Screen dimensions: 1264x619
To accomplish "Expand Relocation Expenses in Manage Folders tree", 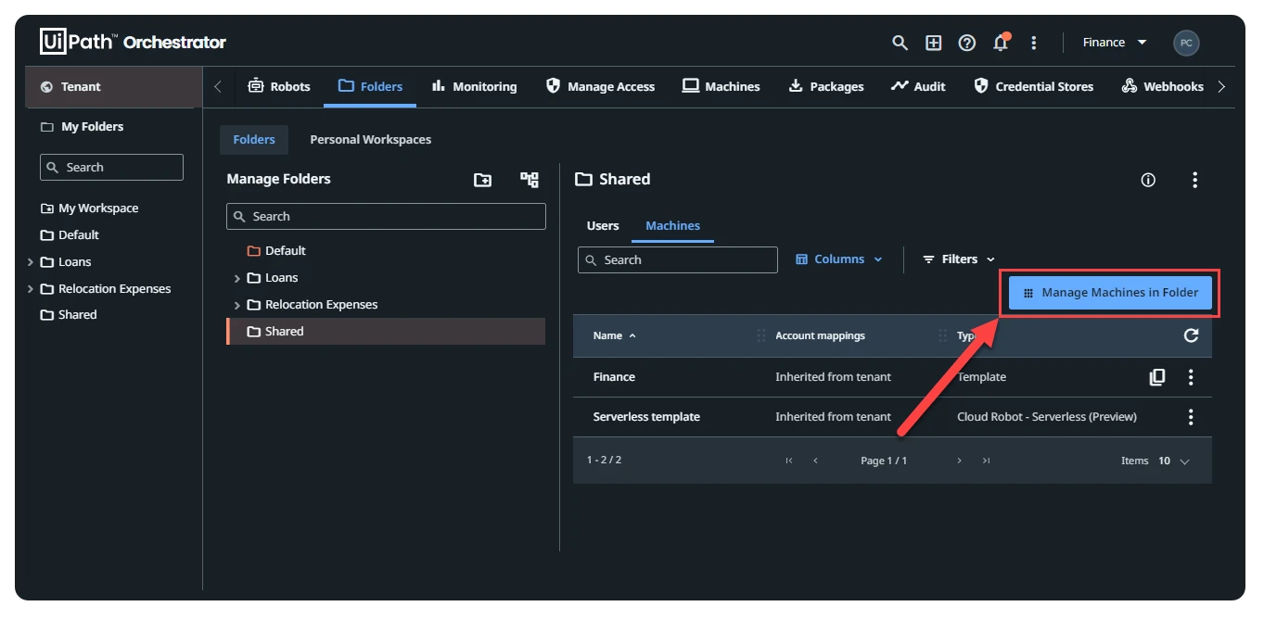I will (236, 305).
